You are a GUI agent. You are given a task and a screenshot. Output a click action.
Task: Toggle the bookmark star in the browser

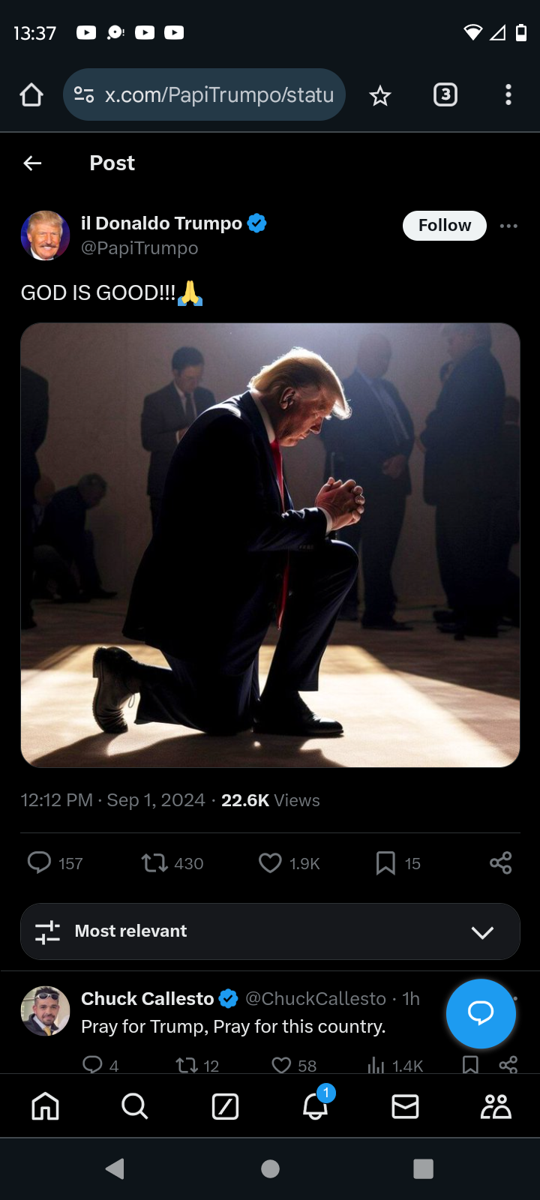point(380,95)
